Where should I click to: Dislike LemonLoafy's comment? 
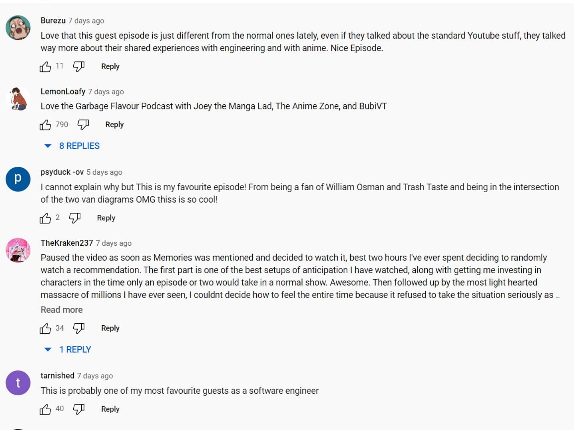(83, 125)
